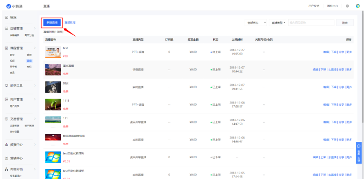Click 编辑 in the 2018-12-06 14:47:50 row
Viewport: 364px width, 179px height.
tap(326, 122)
